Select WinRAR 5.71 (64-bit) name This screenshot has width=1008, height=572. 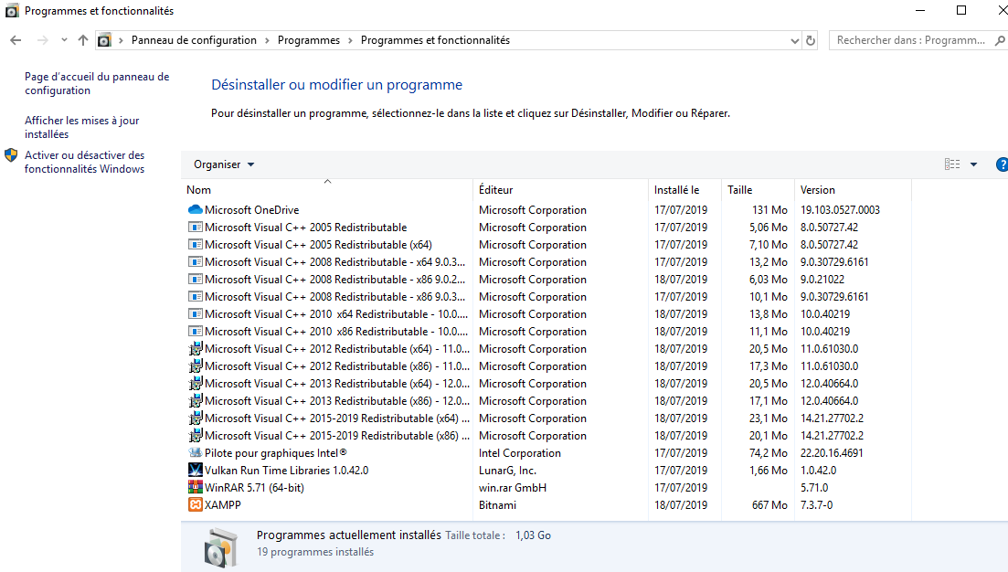254,487
